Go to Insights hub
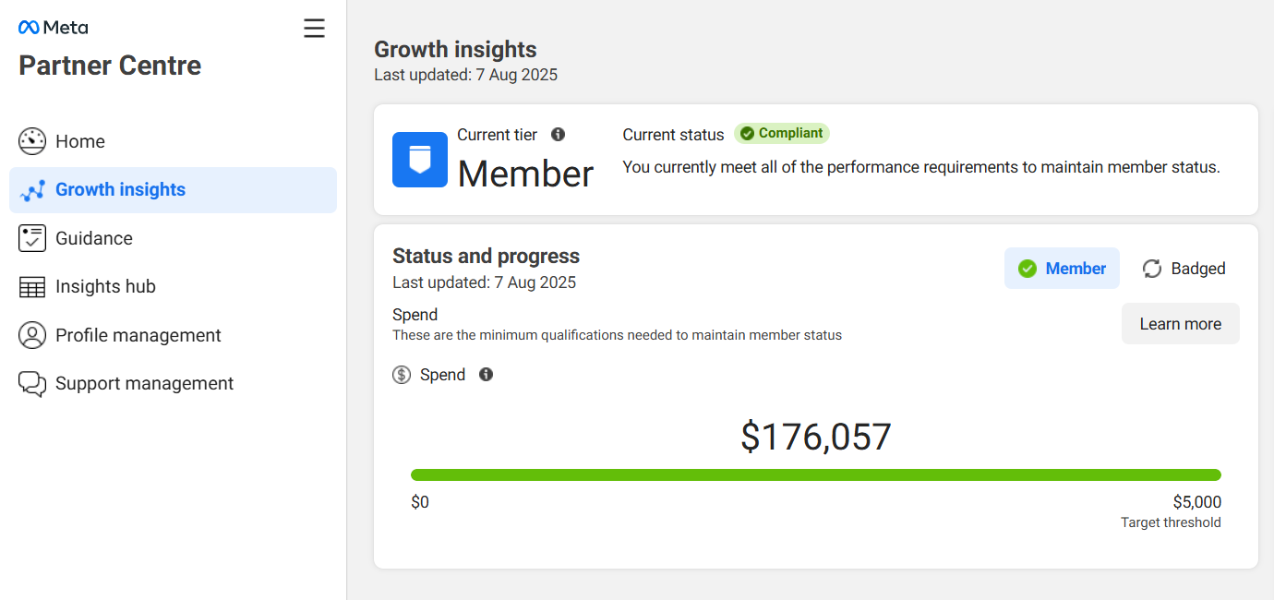Image resolution: width=1274 pixels, height=600 pixels. pos(105,287)
